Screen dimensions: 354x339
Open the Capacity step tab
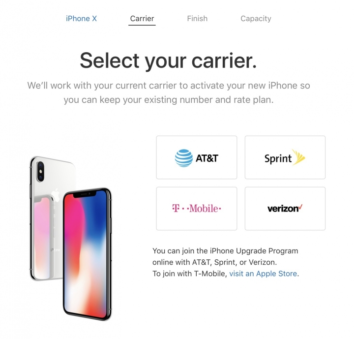[256, 19]
